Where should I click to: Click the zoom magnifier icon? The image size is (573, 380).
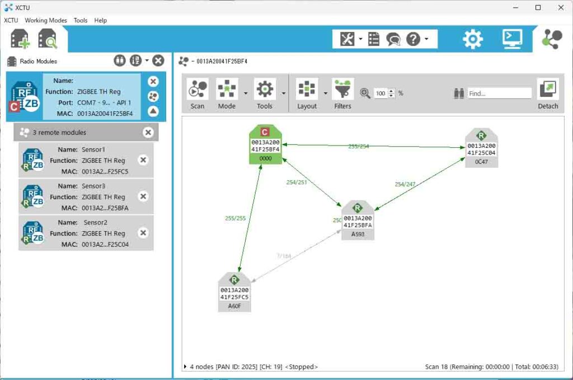tap(365, 93)
